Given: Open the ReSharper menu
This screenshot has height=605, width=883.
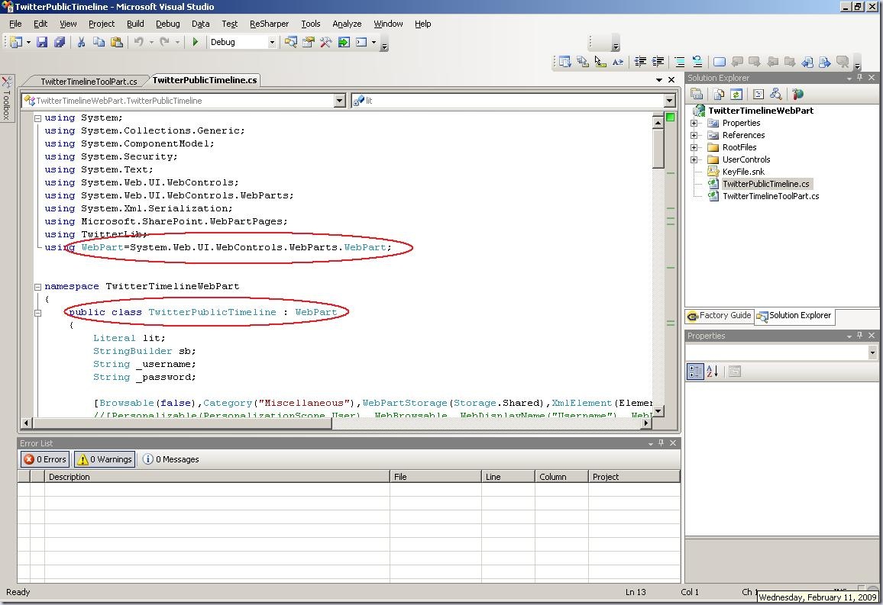Looking at the screenshot, I should 269,24.
